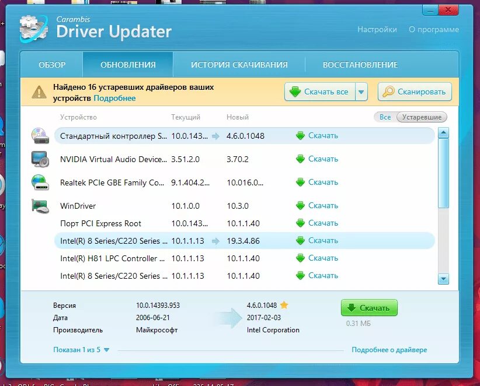Click the green arrow on Скачать все
Viewport: 480px width, 386px height.
295,92
